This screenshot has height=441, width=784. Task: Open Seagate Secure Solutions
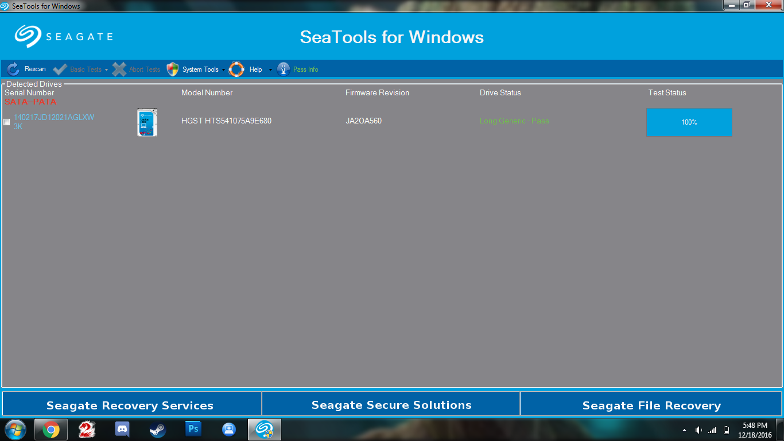click(391, 404)
